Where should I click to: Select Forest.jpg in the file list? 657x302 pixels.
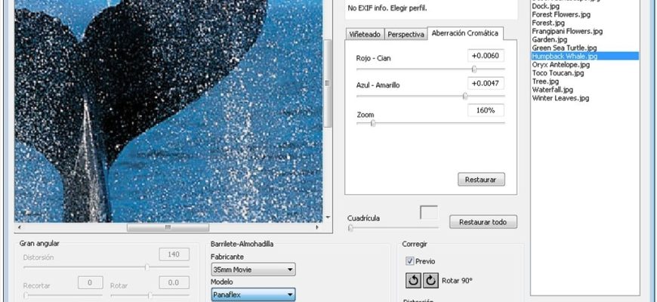tap(548, 23)
